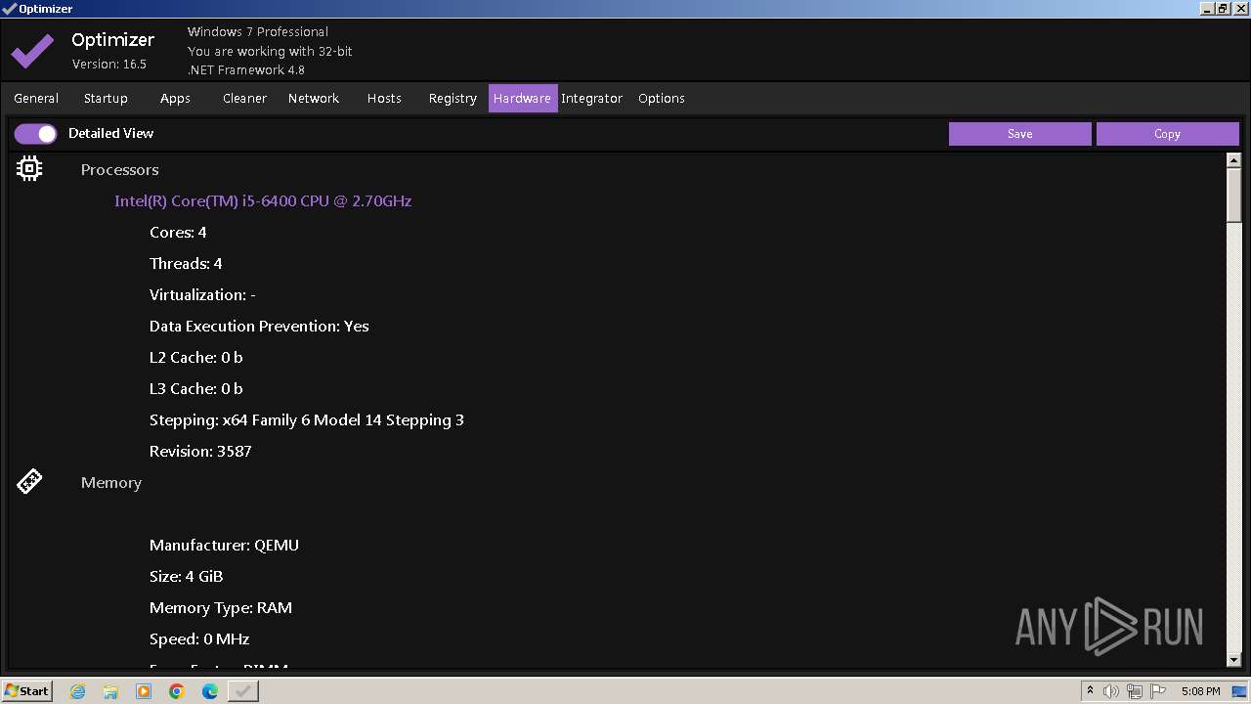Select the Intel Core i5-6400 CPU entry

pos(263,201)
